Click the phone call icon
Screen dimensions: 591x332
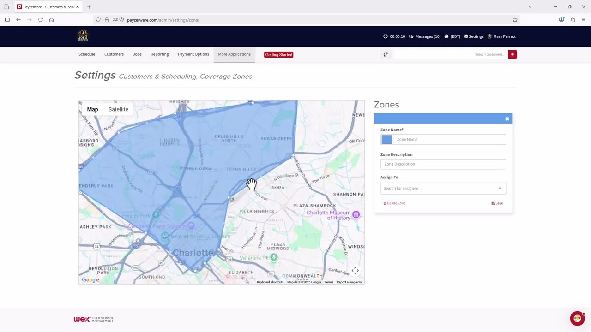pos(386,54)
